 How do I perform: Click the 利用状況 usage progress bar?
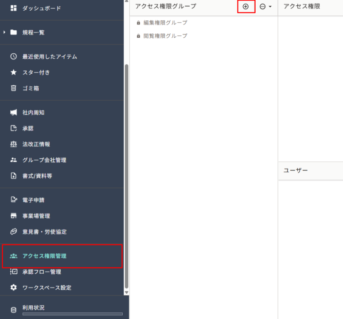click(x=72, y=314)
